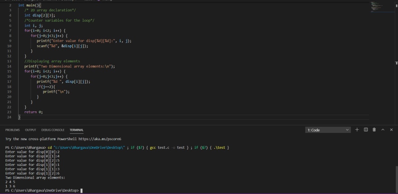Click line number 10 in the gutter
Image resolution: width=398 pixels, height=194 pixels.
coord(9,46)
